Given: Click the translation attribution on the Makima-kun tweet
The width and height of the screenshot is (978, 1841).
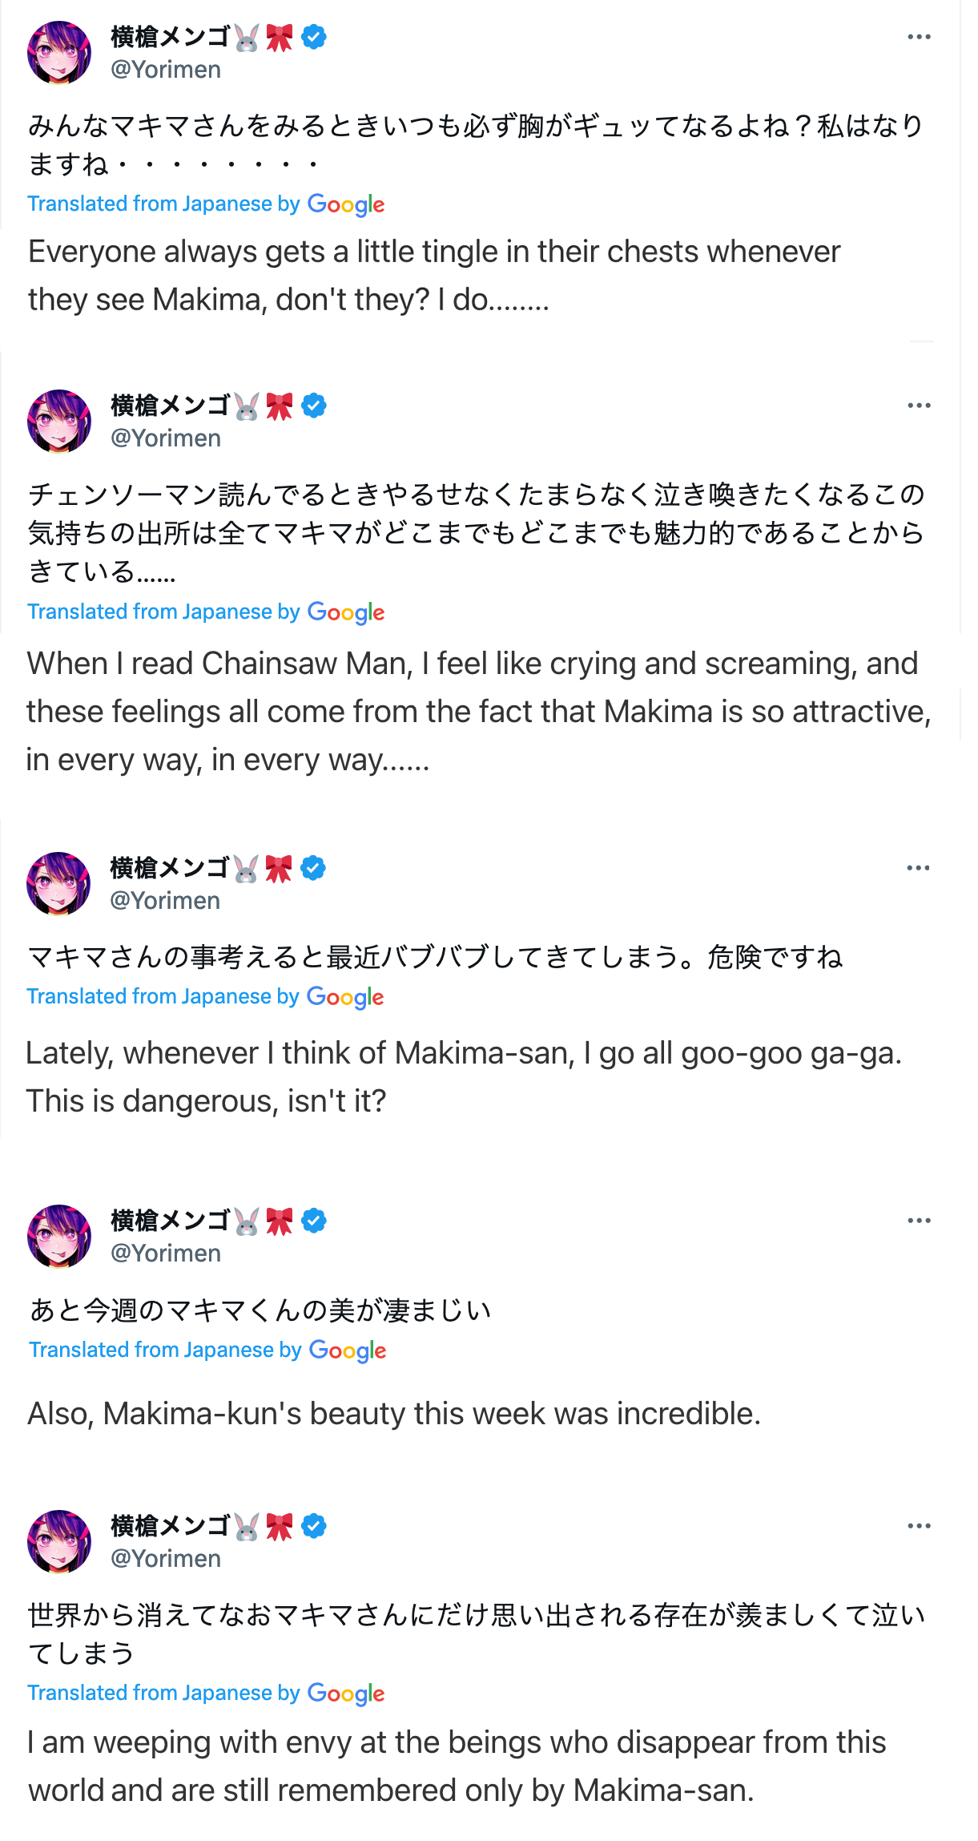Looking at the screenshot, I should coord(207,1350).
